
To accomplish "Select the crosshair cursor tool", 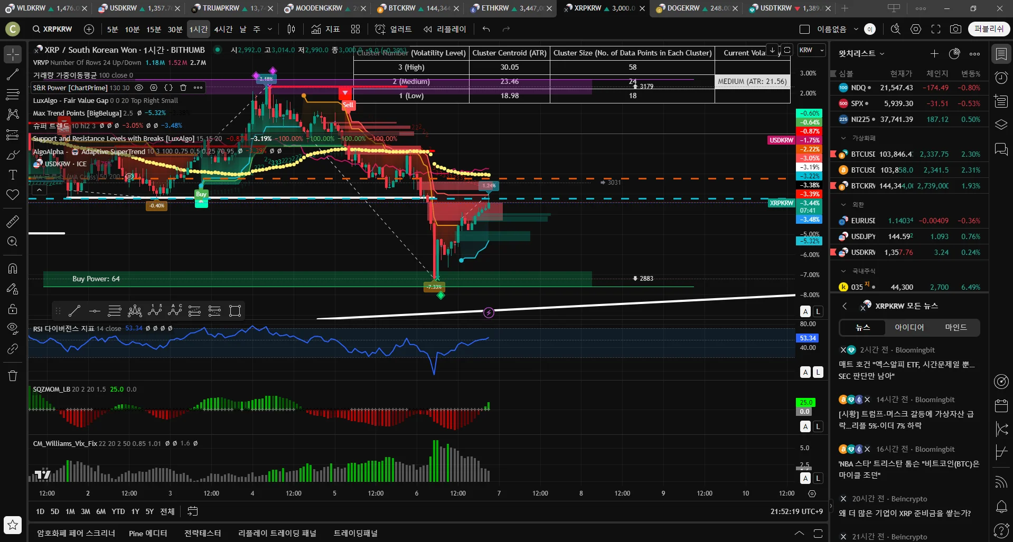I will pyautogui.click(x=13, y=54).
